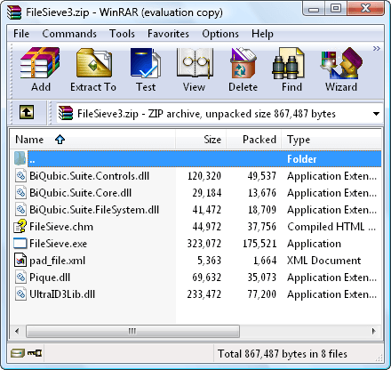The height and width of the screenshot is (370, 391).
Task: Show more toolbar buttons via double chevron
Action: [376, 48]
